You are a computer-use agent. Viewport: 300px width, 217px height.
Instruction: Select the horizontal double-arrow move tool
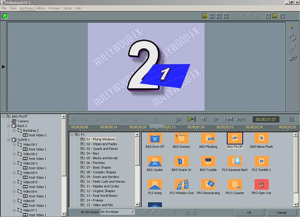pos(292,58)
